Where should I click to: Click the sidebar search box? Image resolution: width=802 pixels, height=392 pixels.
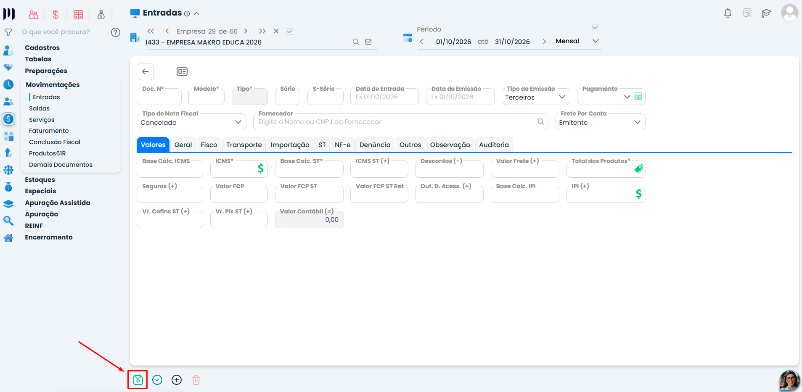[63, 32]
